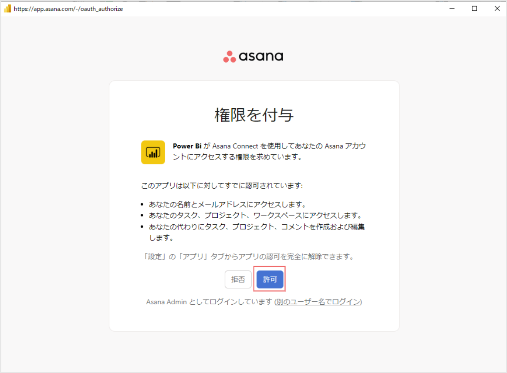Click text このアプリは以下に対してすでに認可されています
507x373 pixels.
click(x=222, y=186)
